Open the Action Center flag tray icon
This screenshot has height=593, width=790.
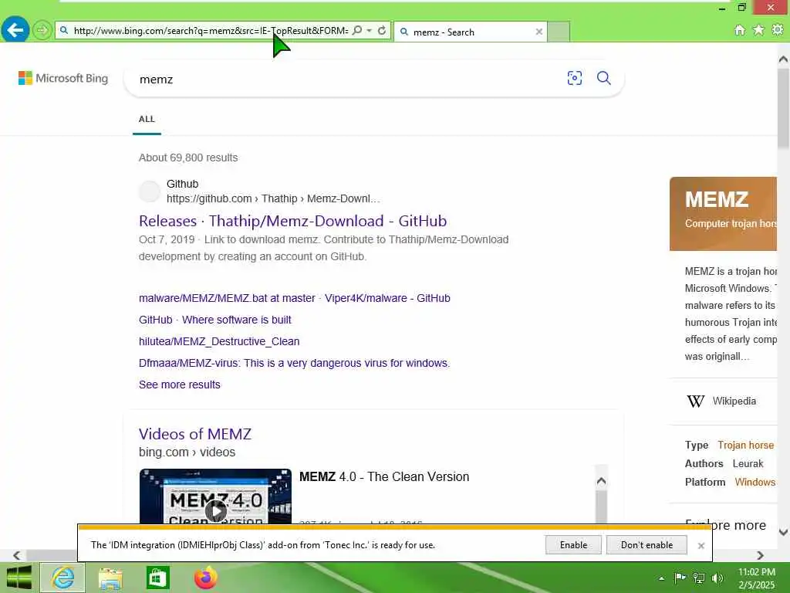coord(680,578)
